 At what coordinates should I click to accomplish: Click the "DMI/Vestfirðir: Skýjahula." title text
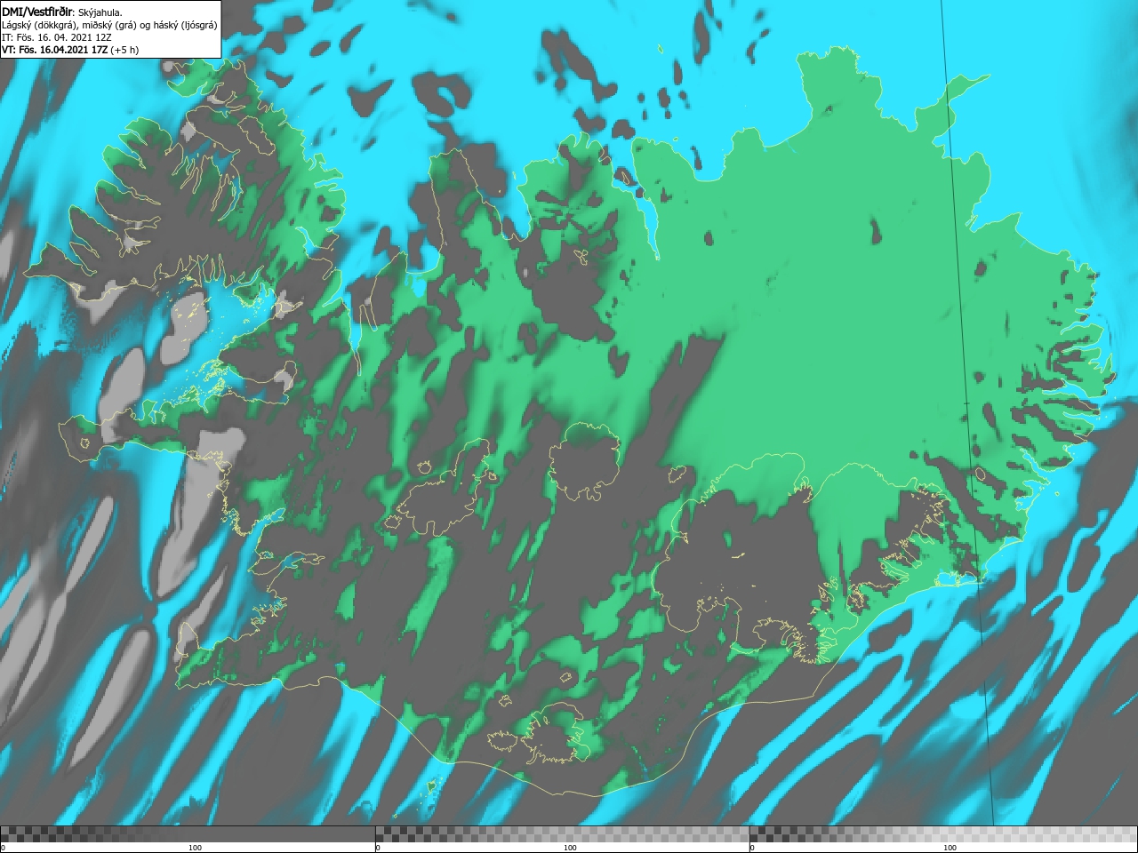coord(62,12)
